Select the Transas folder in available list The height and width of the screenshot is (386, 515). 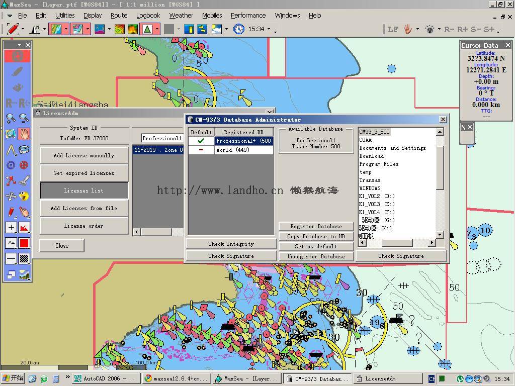click(x=370, y=180)
